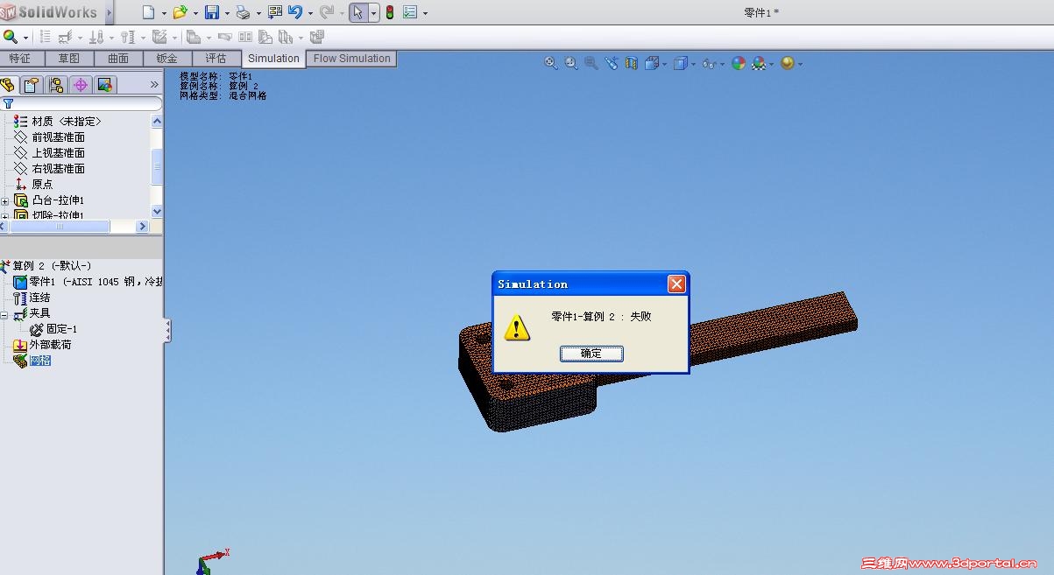The height and width of the screenshot is (575, 1054).
Task: Click the Rebuild traffic light icon
Action: coord(389,12)
